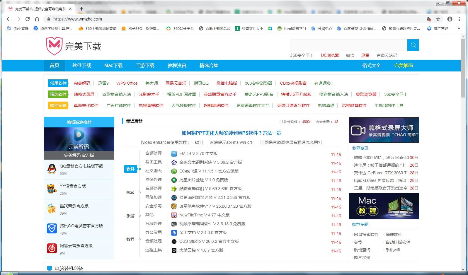The height and width of the screenshot is (275, 468).
Task: Click the 酷狗直播伴侣 star icon
Action: point(174,189)
